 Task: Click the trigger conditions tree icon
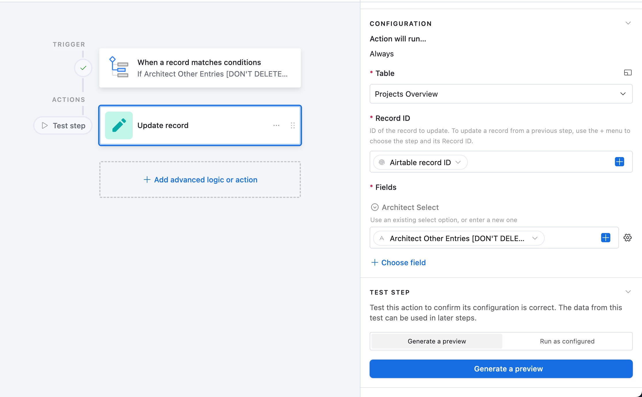point(119,67)
